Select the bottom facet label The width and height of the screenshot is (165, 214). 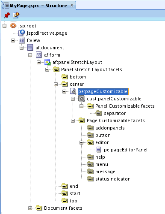tap(78, 77)
